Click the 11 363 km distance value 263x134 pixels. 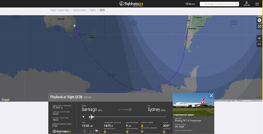click(58, 108)
